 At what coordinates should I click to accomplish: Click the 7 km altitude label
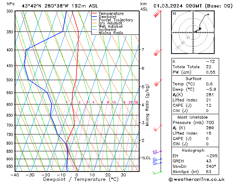143,49
